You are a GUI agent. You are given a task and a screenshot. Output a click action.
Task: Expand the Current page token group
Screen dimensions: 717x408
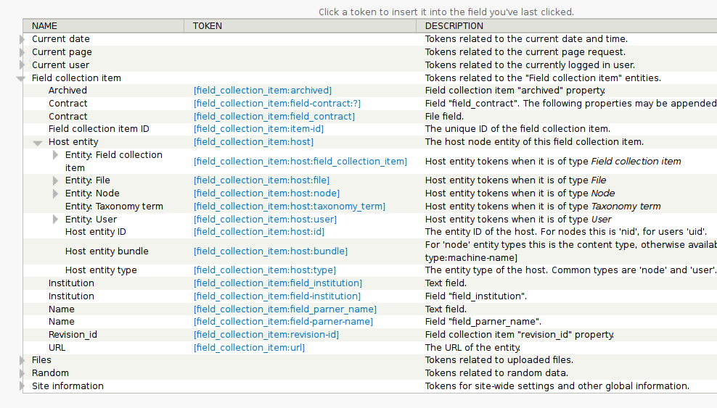22,52
